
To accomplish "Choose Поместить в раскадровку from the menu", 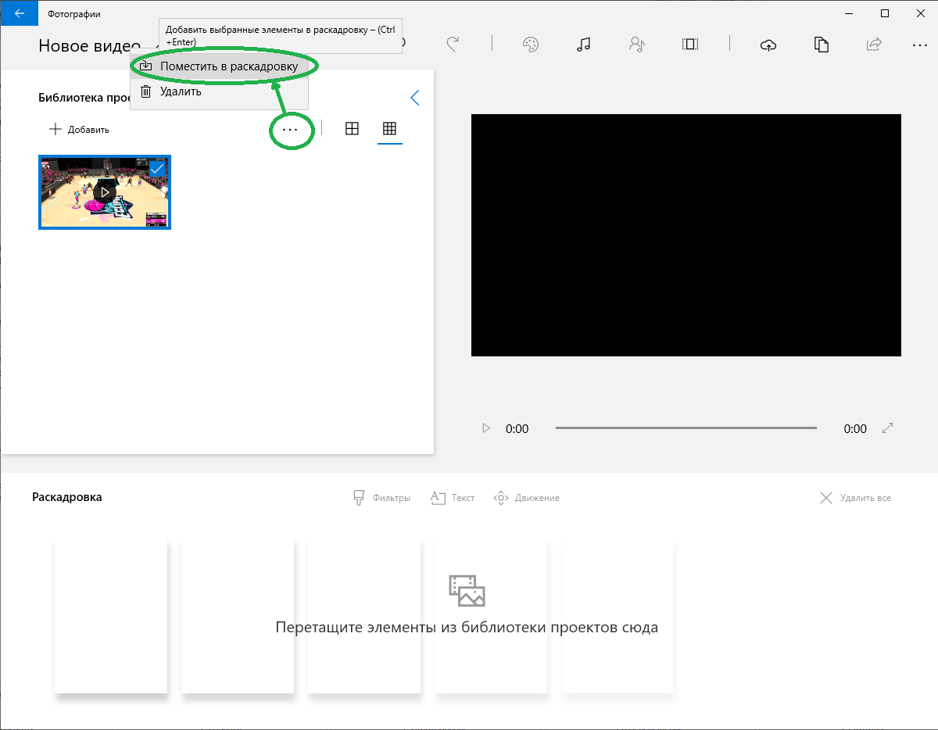I will point(220,66).
